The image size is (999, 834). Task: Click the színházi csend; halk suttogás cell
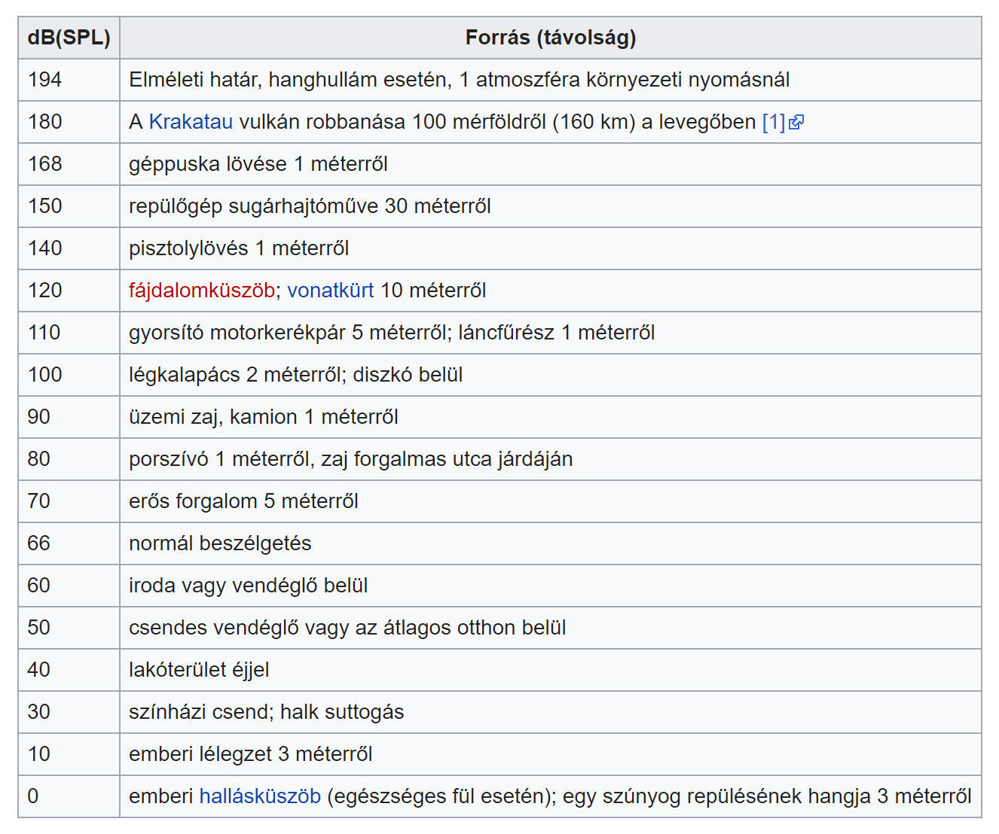point(266,712)
